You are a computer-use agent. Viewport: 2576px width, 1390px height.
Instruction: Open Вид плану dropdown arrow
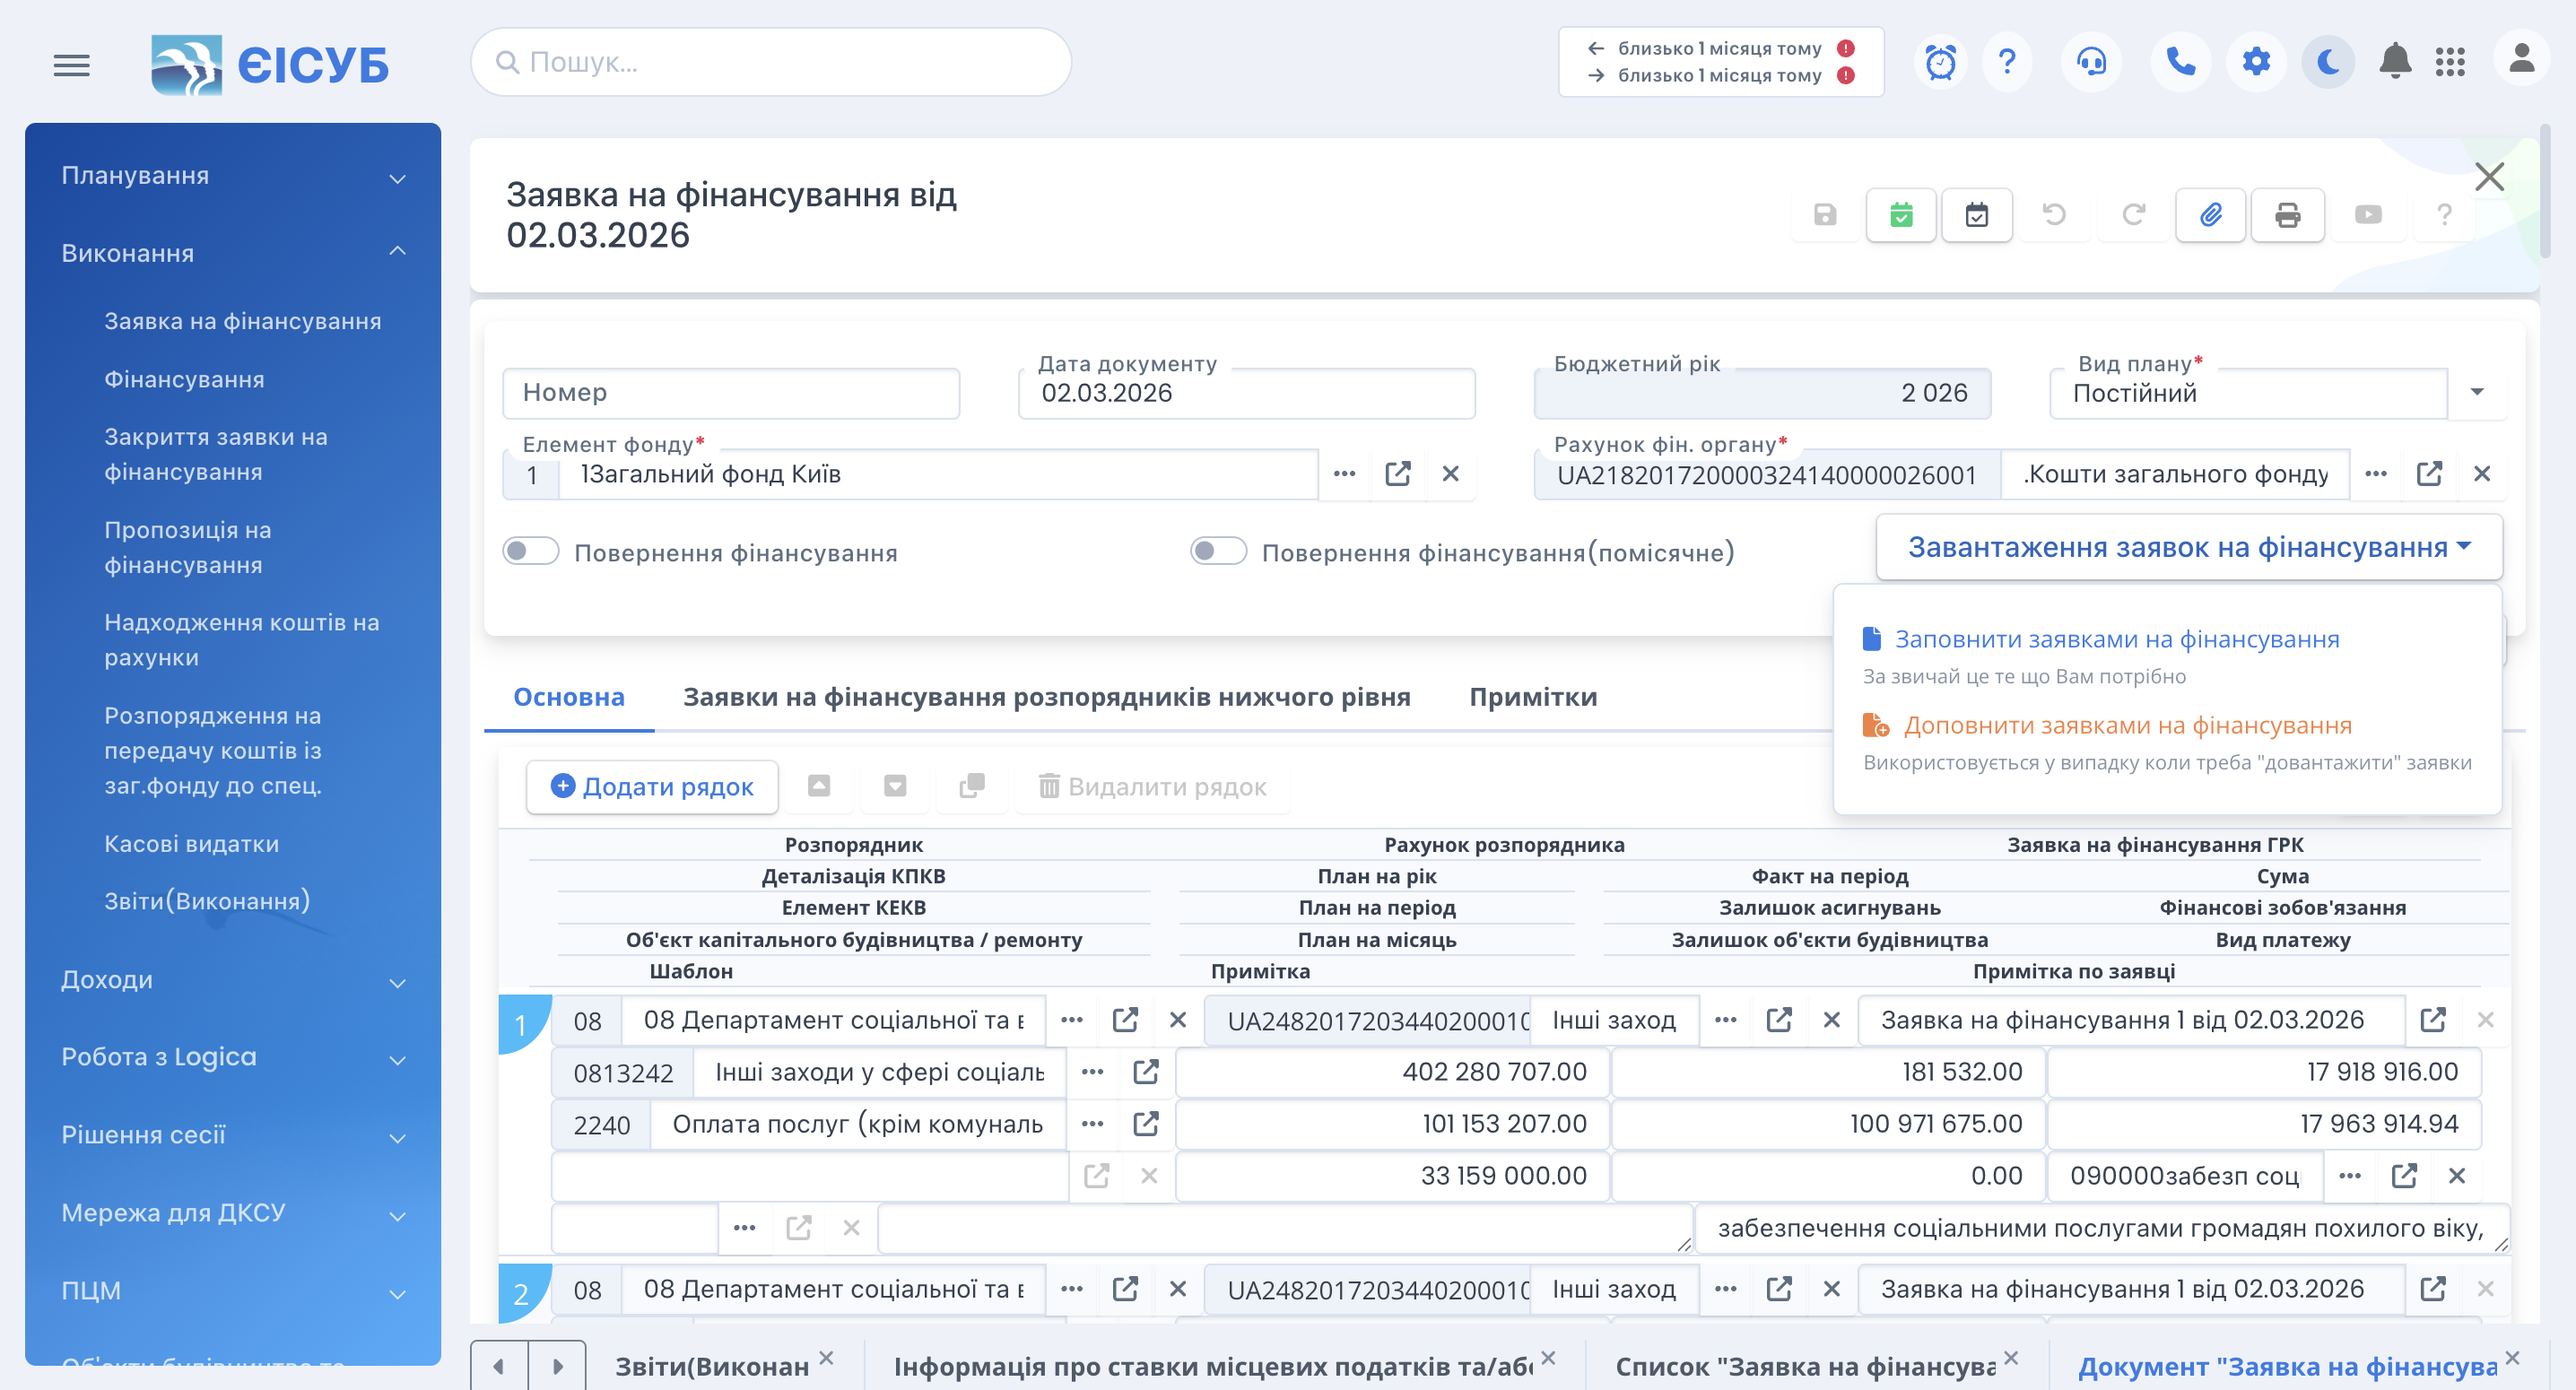point(2477,392)
